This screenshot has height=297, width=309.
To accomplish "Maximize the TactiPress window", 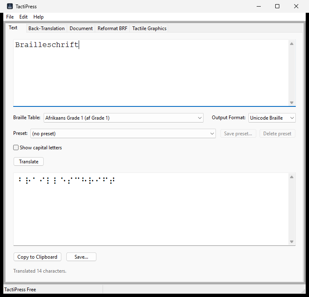I will click(277, 6).
